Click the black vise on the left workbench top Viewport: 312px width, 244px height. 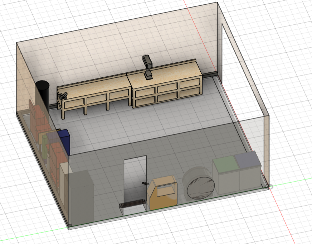pos(63,95)
